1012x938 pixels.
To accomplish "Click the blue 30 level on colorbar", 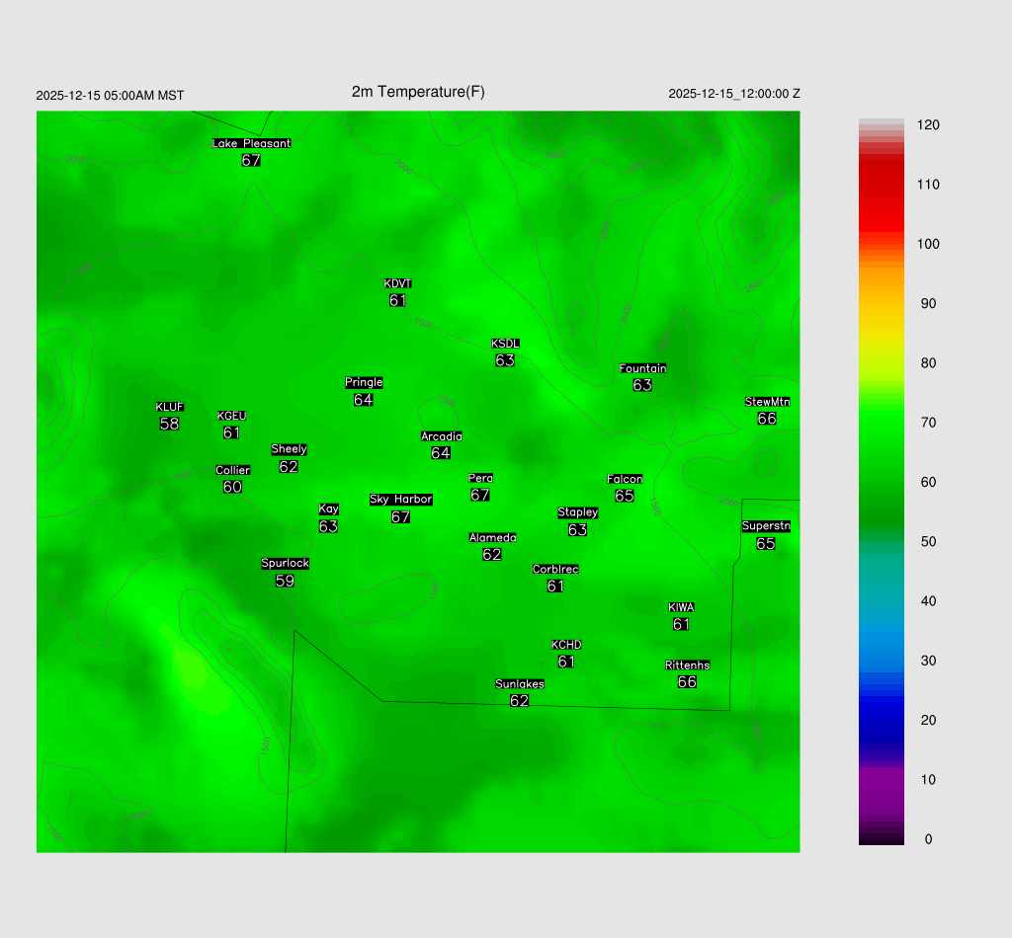I will (881, 661).
